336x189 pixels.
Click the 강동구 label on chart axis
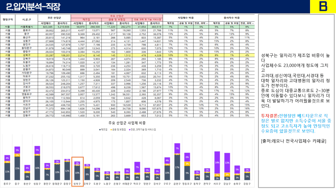[x=247, y=183]
